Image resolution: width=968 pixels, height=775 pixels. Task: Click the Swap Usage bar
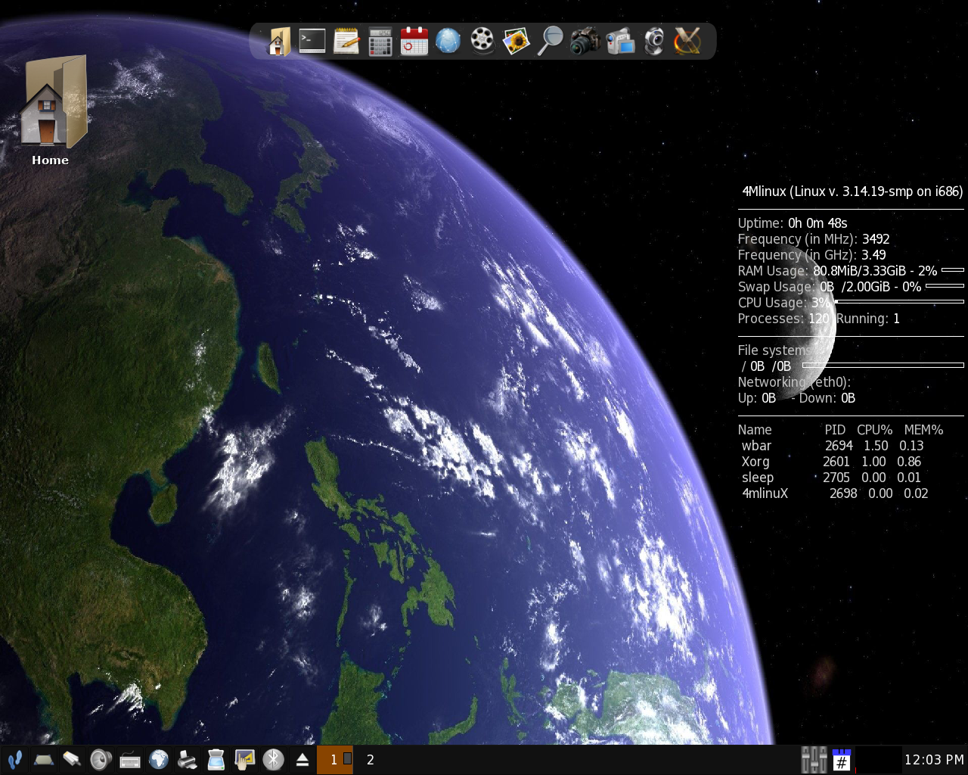[945, 285]
